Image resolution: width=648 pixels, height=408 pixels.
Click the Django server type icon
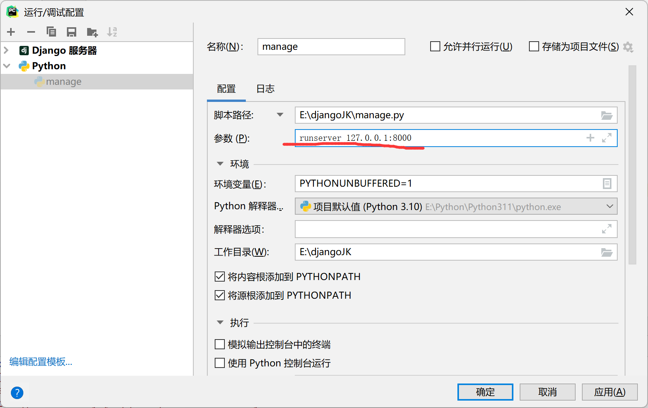[x=24, y=50]
